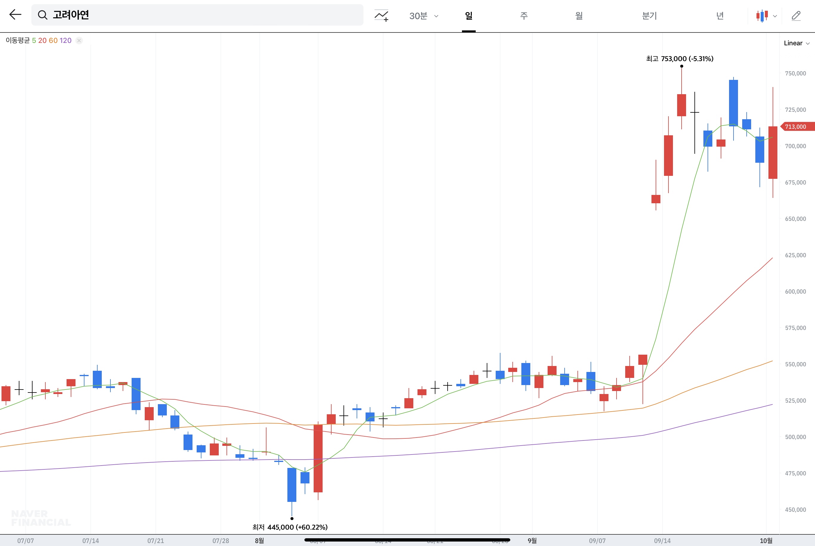Open the pencil drawing tool
The image size is (815, 546).
pos(796,16)
